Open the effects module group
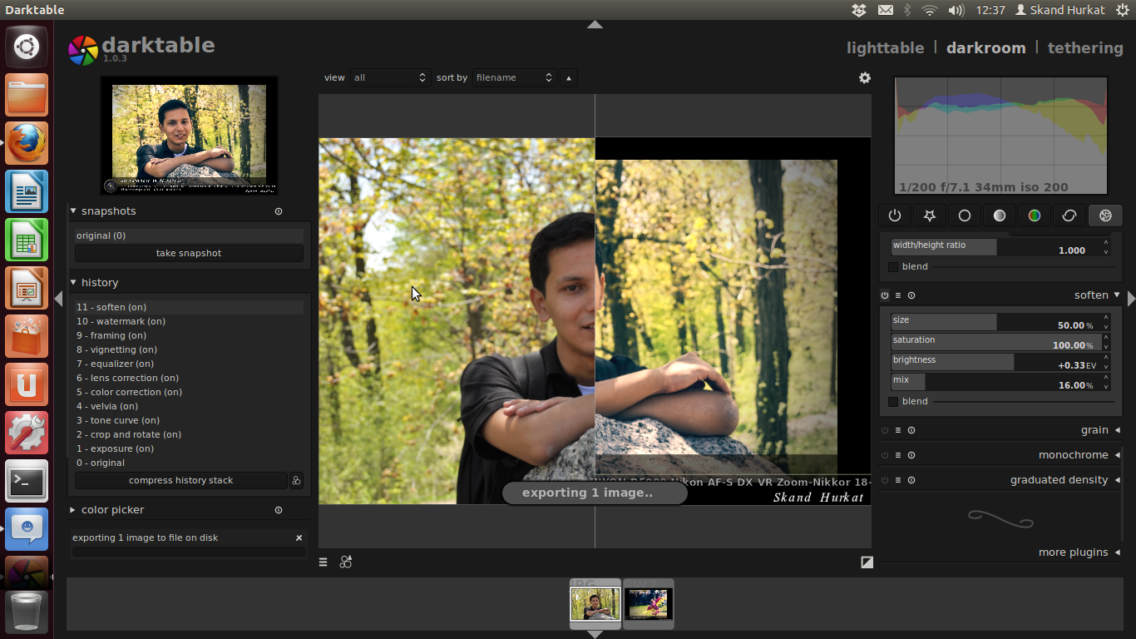The height and width of the screenshot is (639, 1136). click(1105, 215)
